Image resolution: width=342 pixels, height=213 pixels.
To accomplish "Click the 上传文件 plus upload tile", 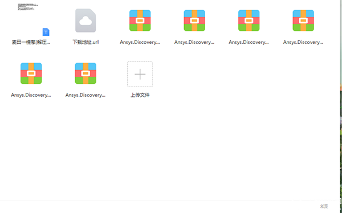I will click(x=140, y=74).
